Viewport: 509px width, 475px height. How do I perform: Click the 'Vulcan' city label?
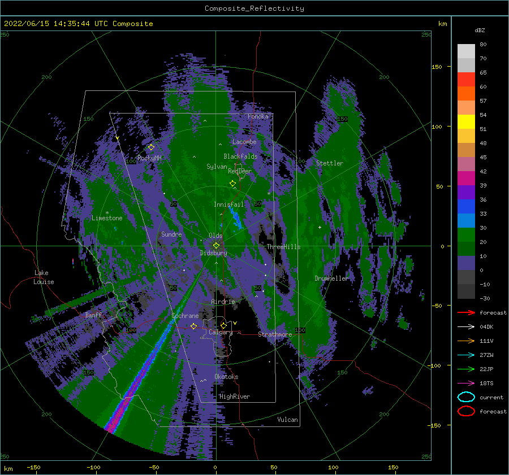[287, 420]
